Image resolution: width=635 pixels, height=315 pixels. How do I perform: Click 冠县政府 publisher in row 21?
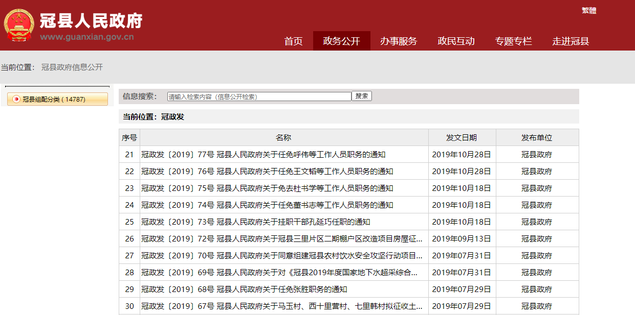[x=537, y=154]
